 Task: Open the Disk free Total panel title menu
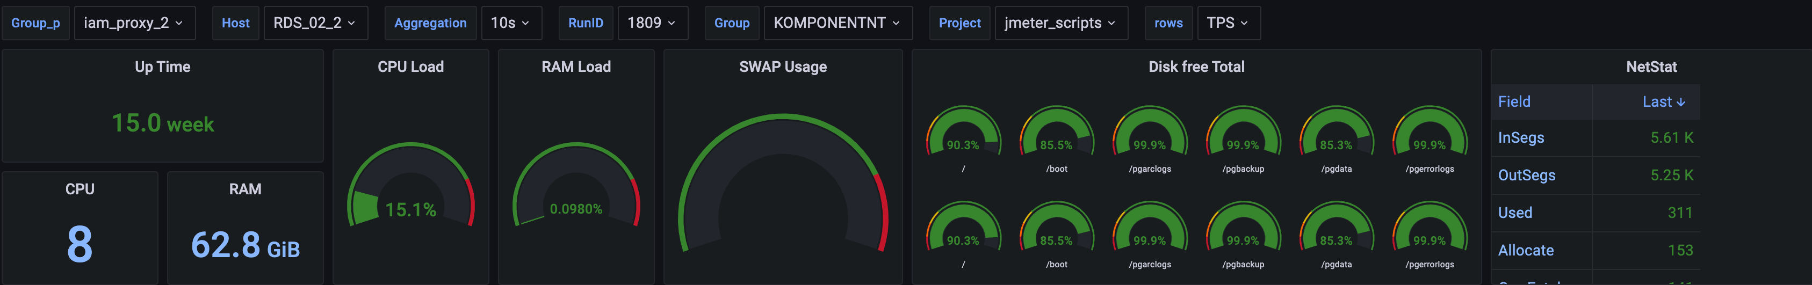[1196, 67]
